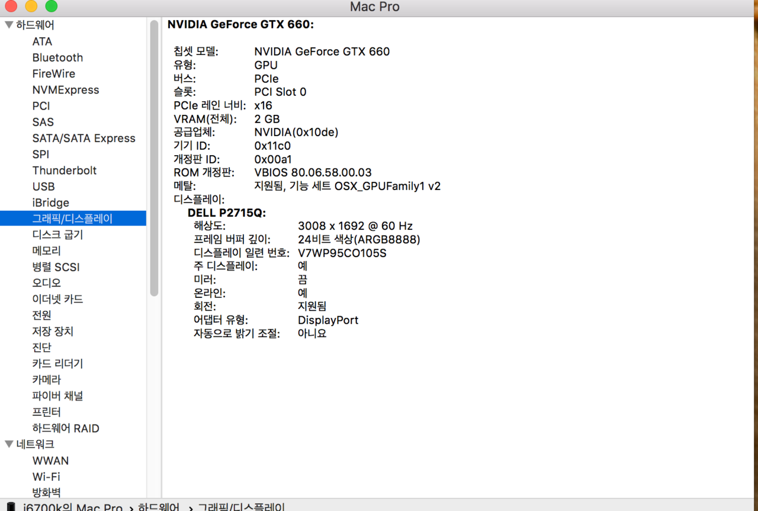Open the 디스크 굽기 category
The height and width of the screenshot is (511, 758).
58,234
